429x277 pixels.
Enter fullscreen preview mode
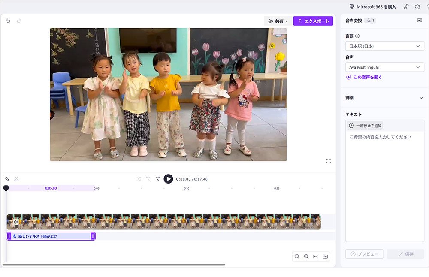pyautogui.click(x=329, y=161)
